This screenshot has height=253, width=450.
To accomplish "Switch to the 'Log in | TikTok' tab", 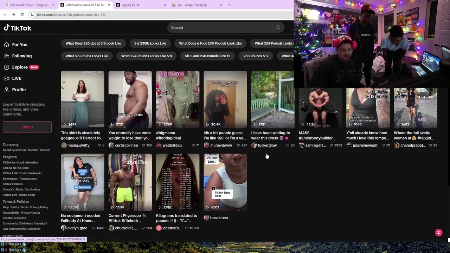I will pyautogui.click(x=141, y=5).
